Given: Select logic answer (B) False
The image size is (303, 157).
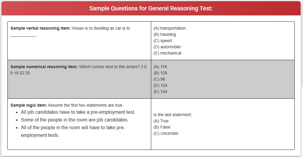Looking at the screenshot, I should pos(162,127).
